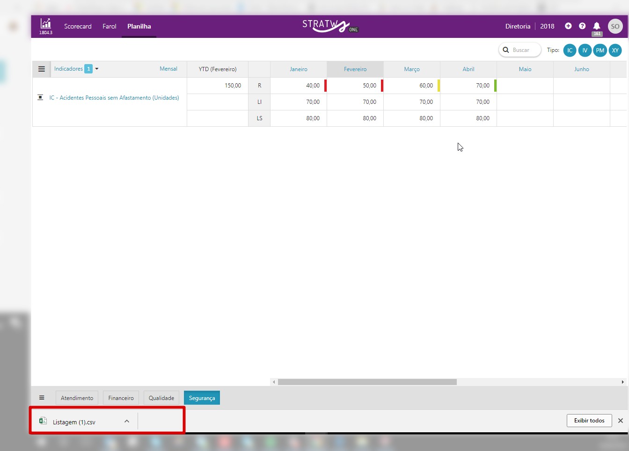Click the horizontal scrollbar thumb
Viewport: 629px width, 451px height.
[367, 382]
